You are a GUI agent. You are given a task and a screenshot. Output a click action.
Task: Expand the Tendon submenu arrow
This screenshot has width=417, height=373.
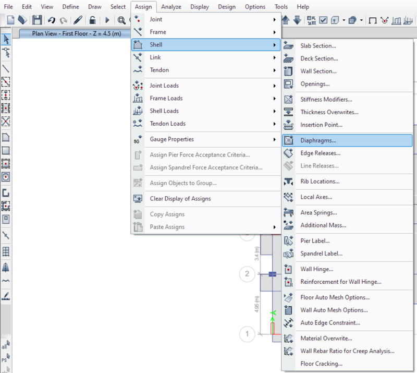(x=274, y=70)
